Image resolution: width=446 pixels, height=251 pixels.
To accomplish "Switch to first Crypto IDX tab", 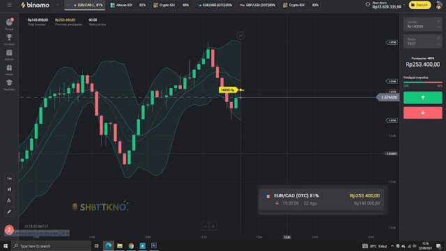I will (x=171, y=5).
